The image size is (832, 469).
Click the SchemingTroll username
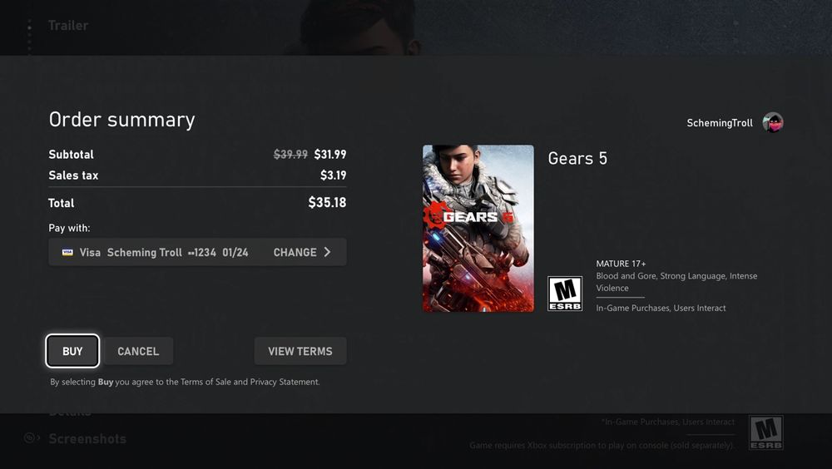[x=720, y=123]
